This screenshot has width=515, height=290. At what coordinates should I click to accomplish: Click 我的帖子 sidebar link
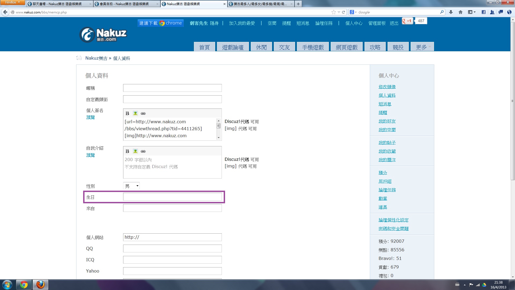[x=387, y=143]
